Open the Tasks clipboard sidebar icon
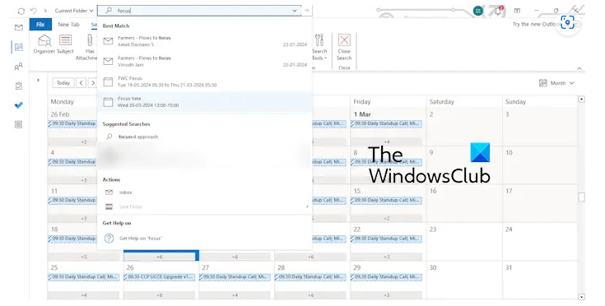 coord(18,86)
